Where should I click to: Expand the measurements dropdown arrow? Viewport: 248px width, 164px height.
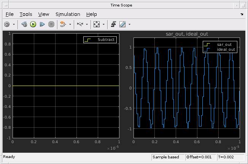pyautogui.click(x=130, y=24)
